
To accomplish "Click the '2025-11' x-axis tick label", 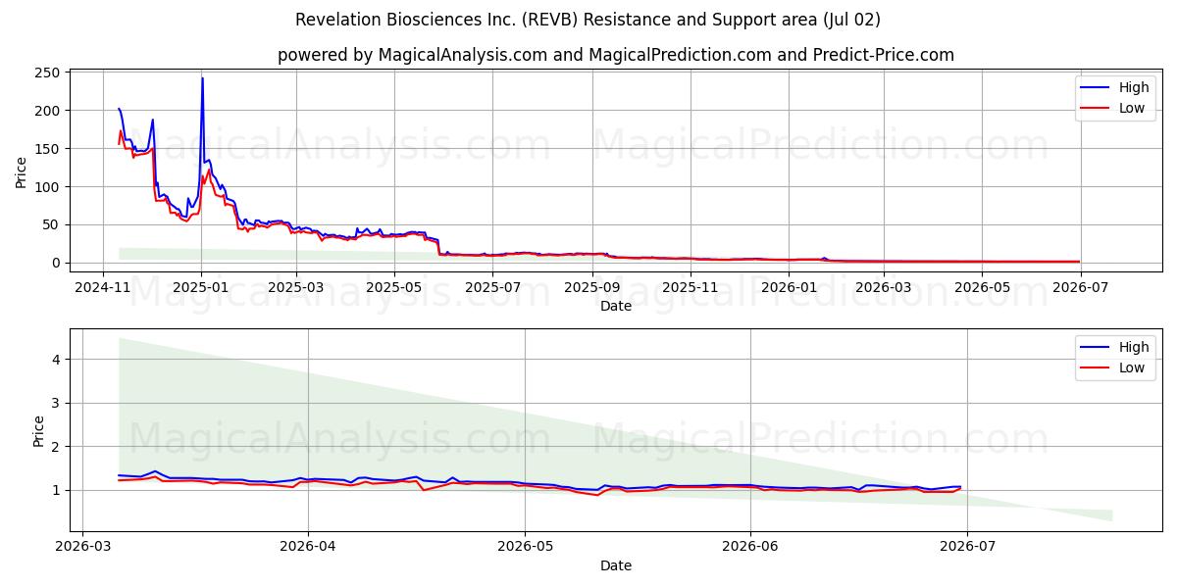I will tap(691, 287).
